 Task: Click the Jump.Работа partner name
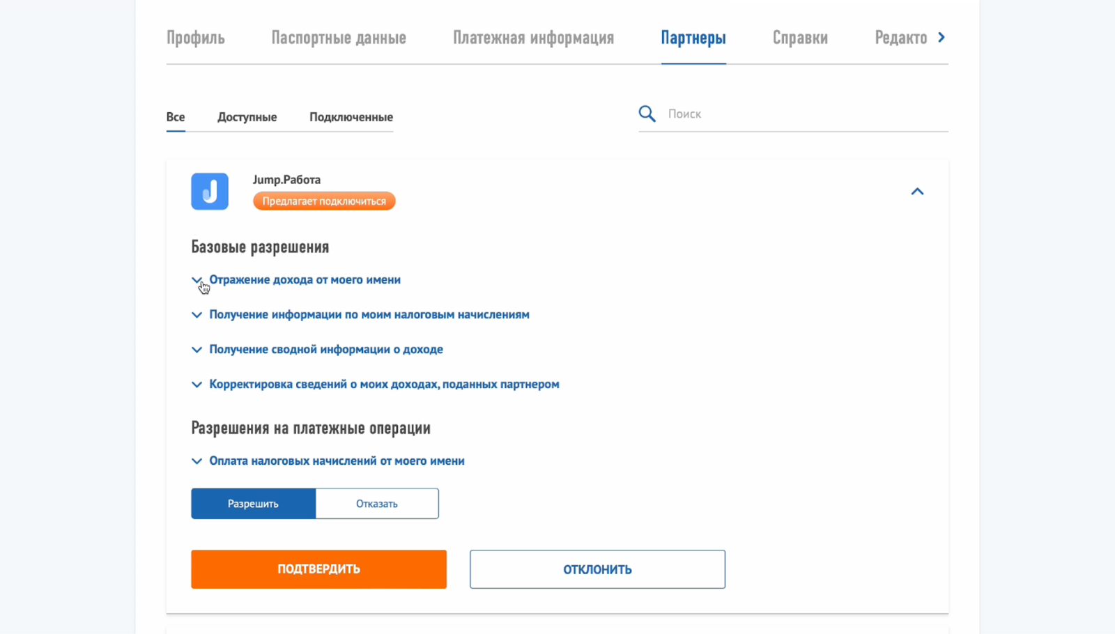pos(286,179)
